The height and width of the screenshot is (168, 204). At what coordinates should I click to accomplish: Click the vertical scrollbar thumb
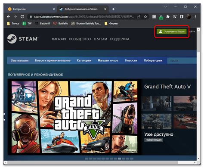pos(198,42)
